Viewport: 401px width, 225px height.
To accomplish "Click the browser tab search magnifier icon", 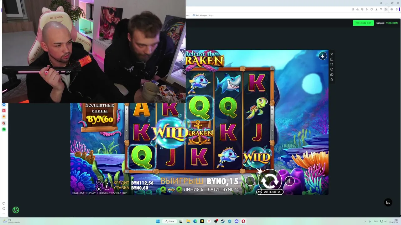I will [381, 3].
